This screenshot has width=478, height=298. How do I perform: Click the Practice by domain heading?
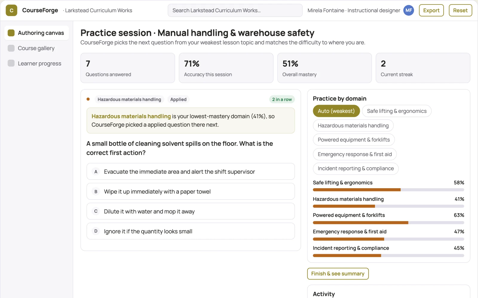(339, 98)
